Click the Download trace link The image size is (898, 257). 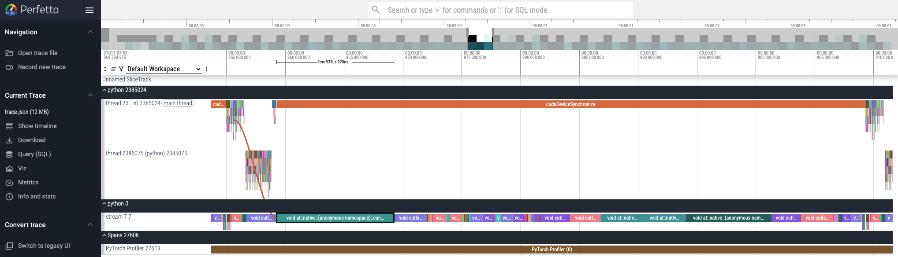31,140
